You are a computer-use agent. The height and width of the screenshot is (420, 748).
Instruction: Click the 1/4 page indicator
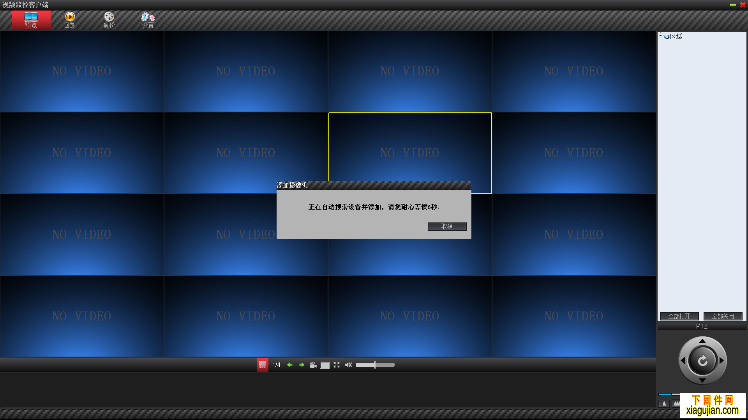[x=276, y=365]
